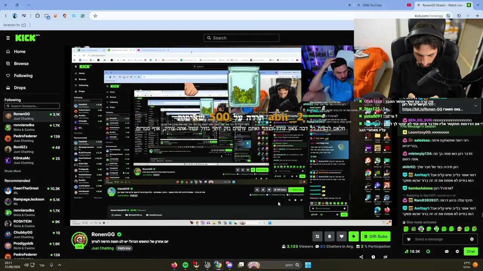Focus the Kick Search field
This screenshot has height=271, width=483.
241,38
